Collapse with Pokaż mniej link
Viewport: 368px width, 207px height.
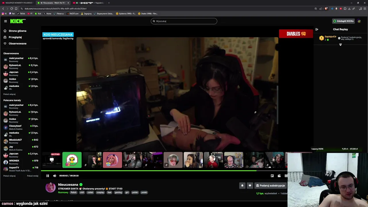tap(32, 176)
